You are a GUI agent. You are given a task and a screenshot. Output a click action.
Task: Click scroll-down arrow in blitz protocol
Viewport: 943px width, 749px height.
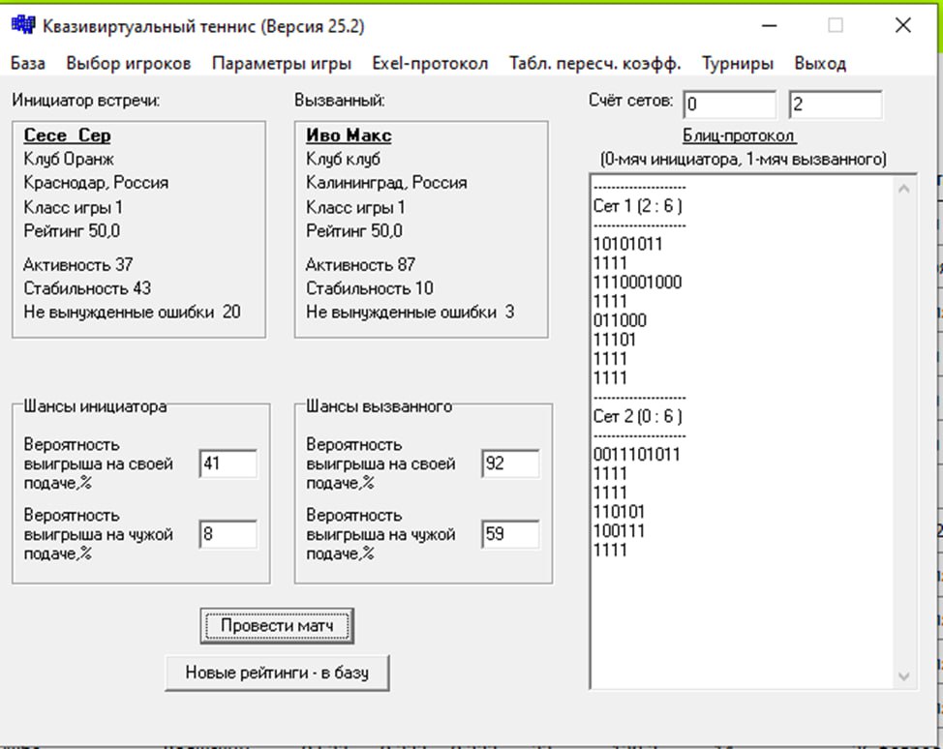point(904,675)
